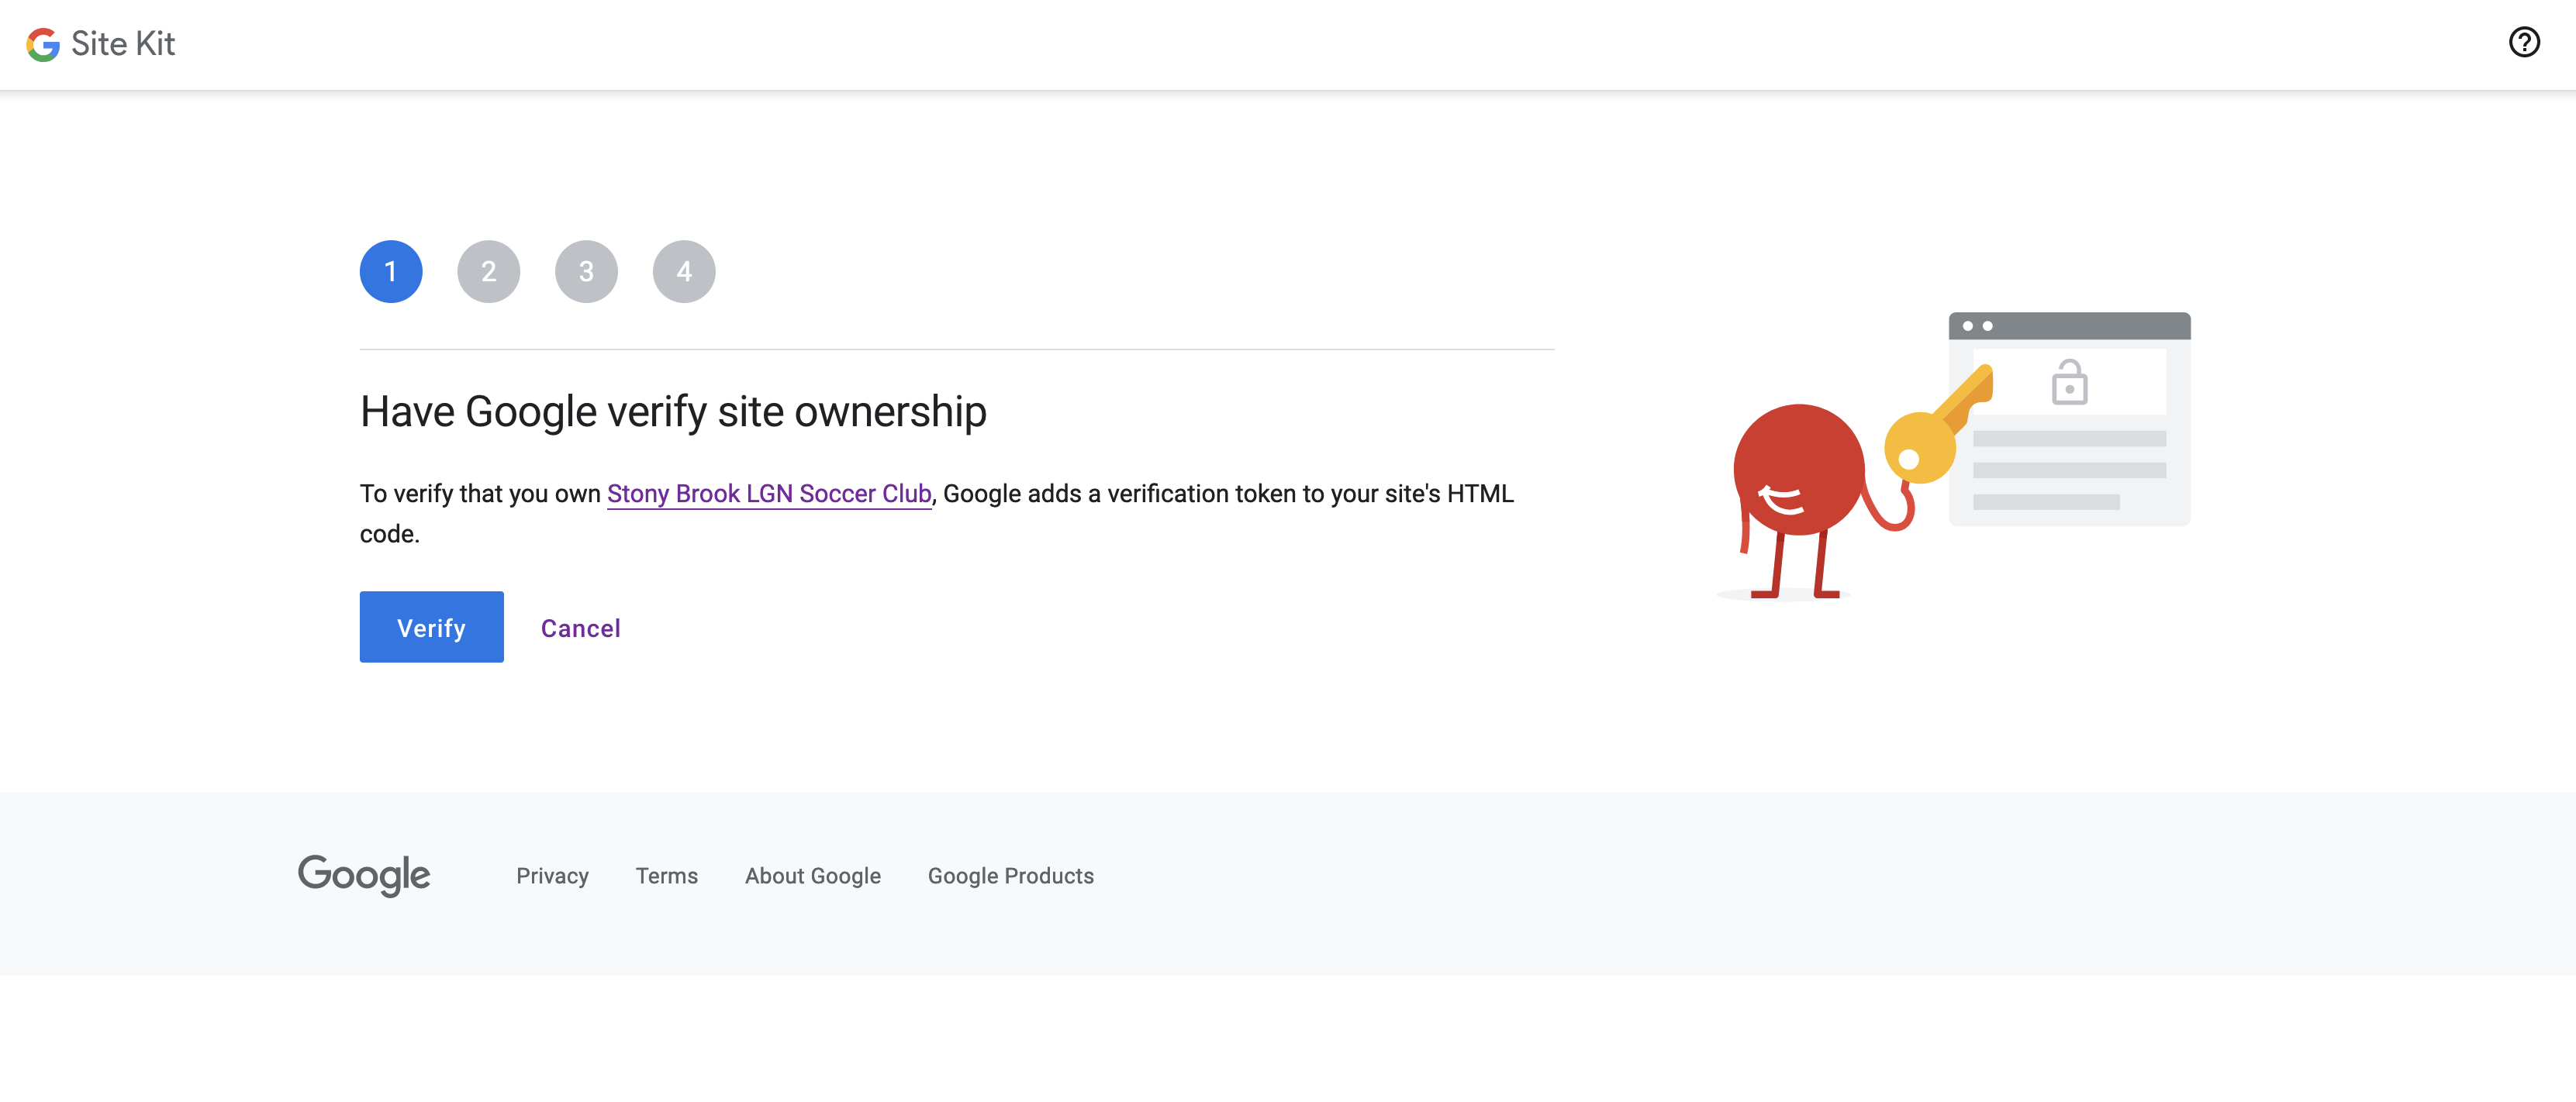This screenshot has height=1102, width=2576.
Task: Open the Terms footer link
Action: coord(667,876)
